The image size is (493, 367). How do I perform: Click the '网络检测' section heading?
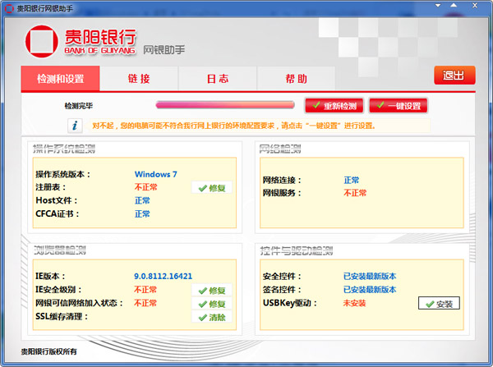[x=280, y=149]
